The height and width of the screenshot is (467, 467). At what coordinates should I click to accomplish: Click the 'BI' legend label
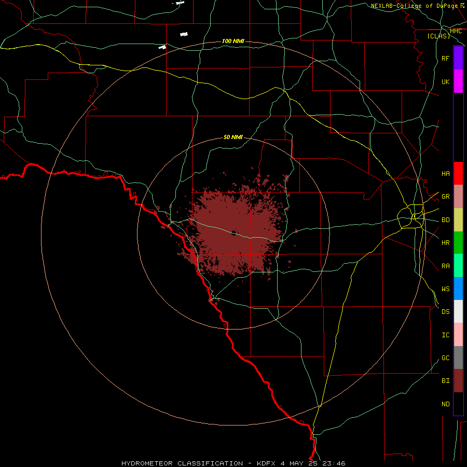(445, 381)
